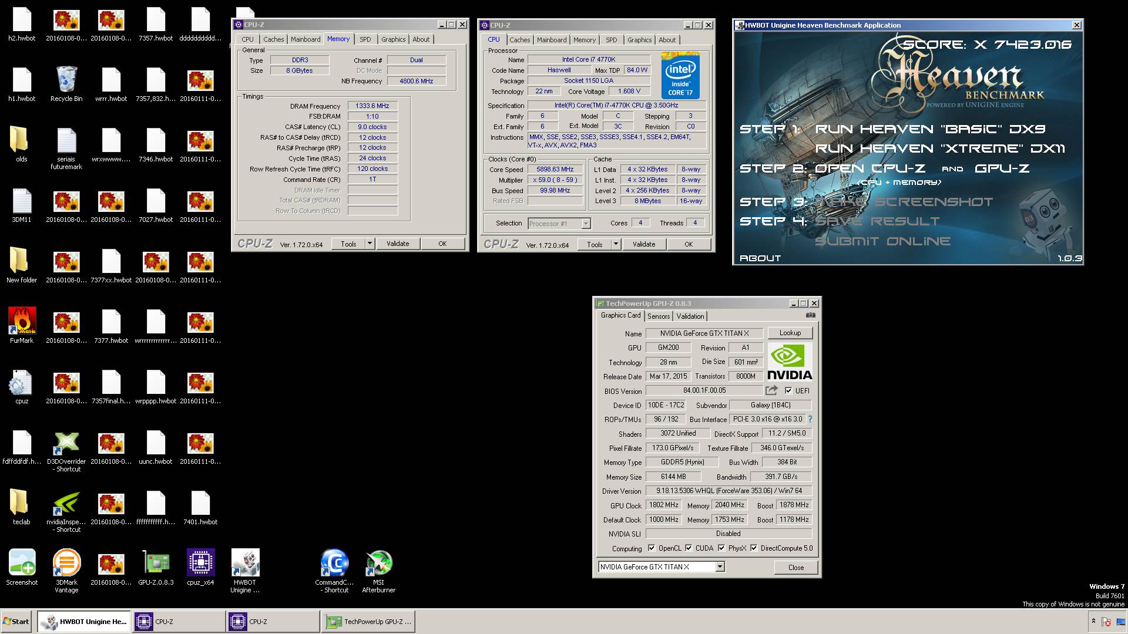Toggle CUDA computing checkbox
Screen dimensions: 1128x634
click(689, 548)
